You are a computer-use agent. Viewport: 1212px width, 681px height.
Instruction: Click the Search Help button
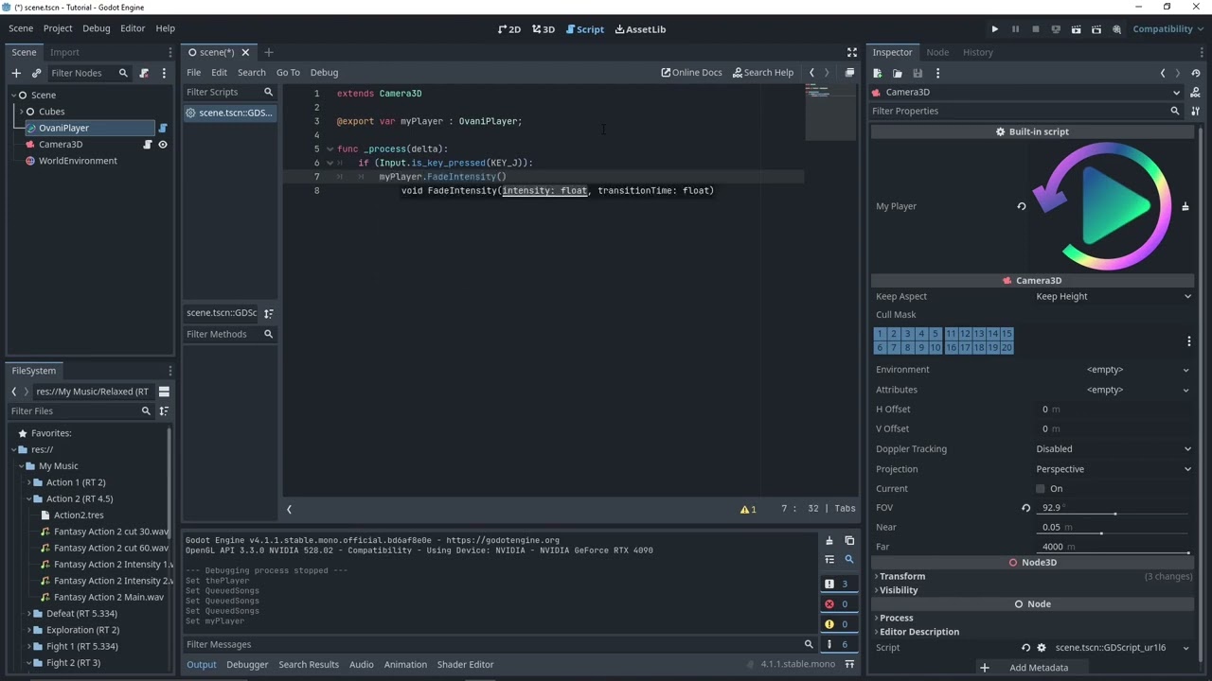click(763, 72)
